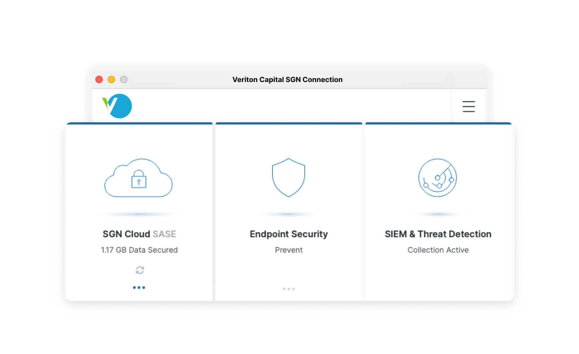The height and width of the screenshot is (354, 579).
Task: Click the ellipsis icon on Endpoint Security card
Action: [289, 289]
